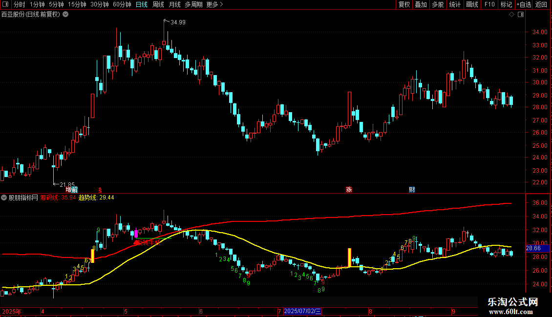
Task: Click the 股朋指标网 indicator name
Action: [x=23, y=198]
